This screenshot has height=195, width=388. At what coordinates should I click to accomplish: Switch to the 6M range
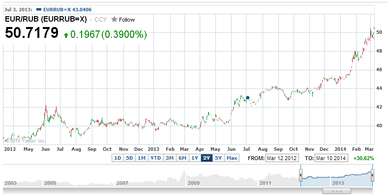coord(182,158)
